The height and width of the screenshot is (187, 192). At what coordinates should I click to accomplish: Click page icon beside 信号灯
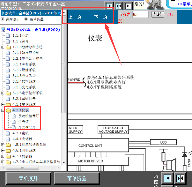14,122
